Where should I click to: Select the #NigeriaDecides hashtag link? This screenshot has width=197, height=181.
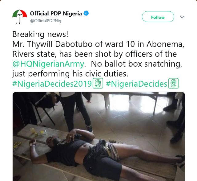click(x=136, y=84)
